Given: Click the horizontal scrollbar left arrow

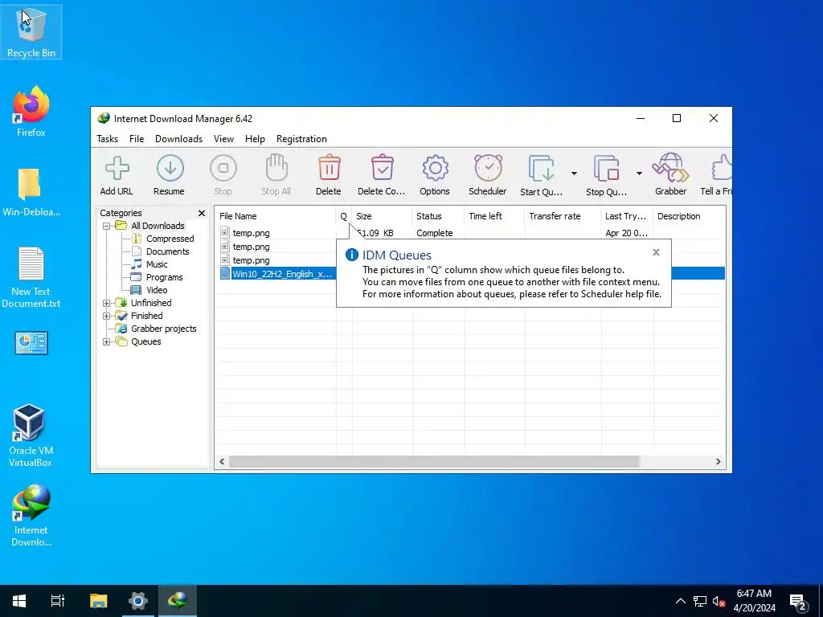Looking at the screenshot, I should [x=222, y=462].
